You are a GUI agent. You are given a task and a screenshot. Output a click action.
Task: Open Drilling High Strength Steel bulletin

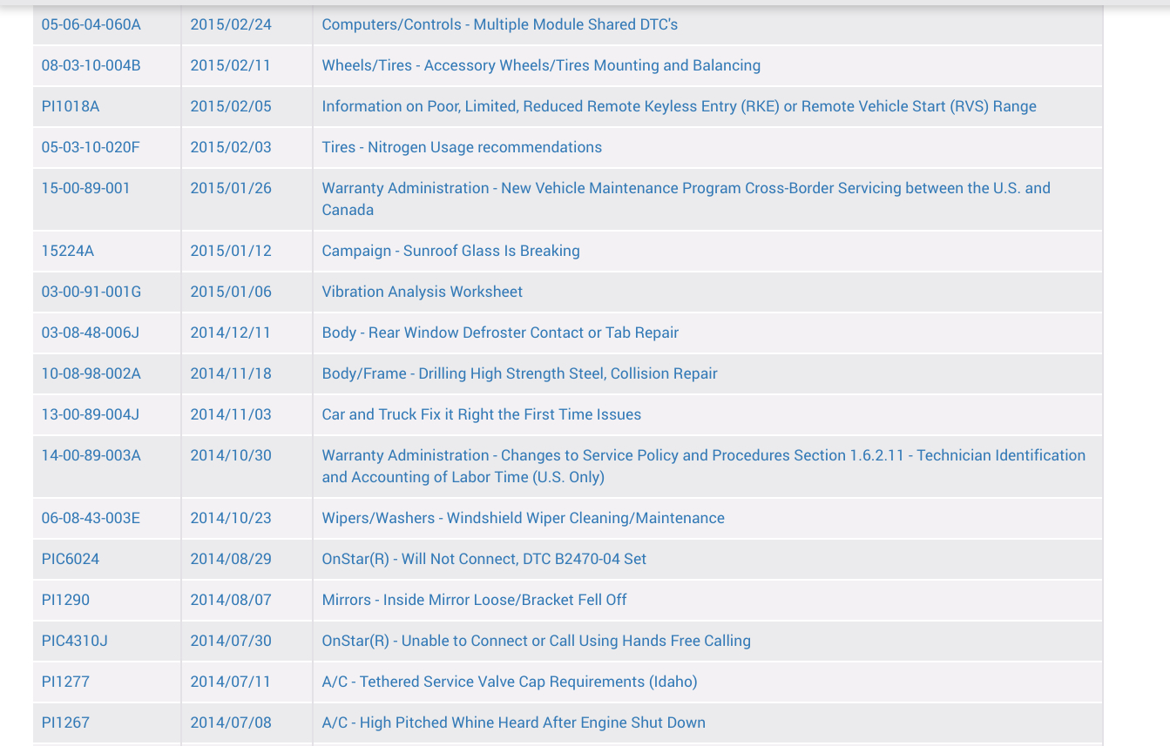click(x=520, y=373)
